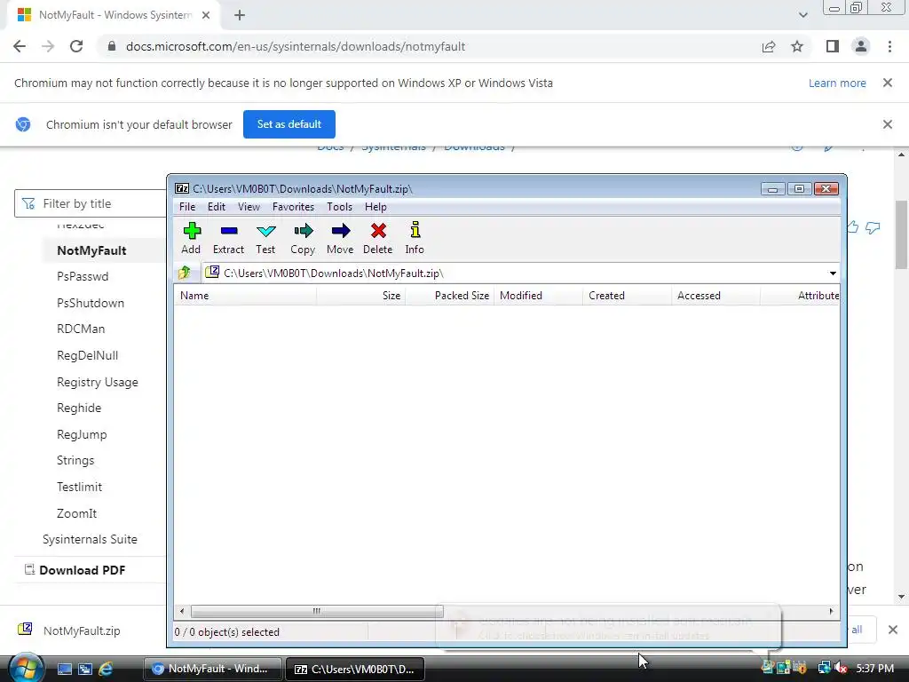The image size is (909, 682).
Task: Sort by the Modified column header
Action: [x=538, y=296]
